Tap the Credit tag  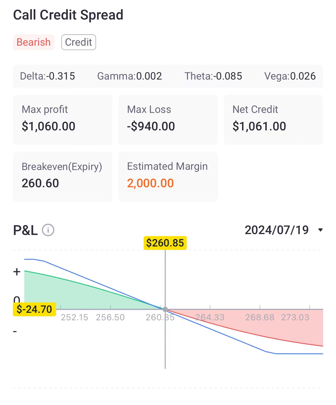tap(78, 42)
